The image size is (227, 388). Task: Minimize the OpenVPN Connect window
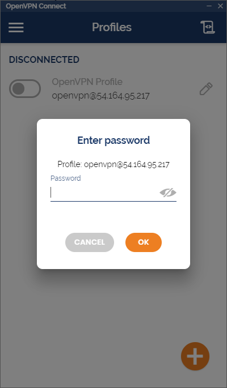coord(209,6)
